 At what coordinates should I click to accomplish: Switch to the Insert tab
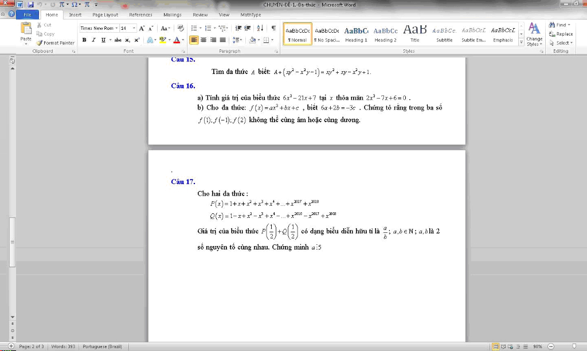point(75,14)
